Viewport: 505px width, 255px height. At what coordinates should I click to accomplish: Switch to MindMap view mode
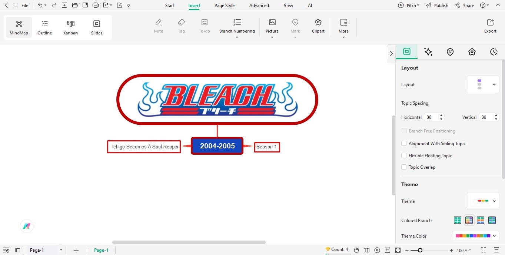(19, 27)
